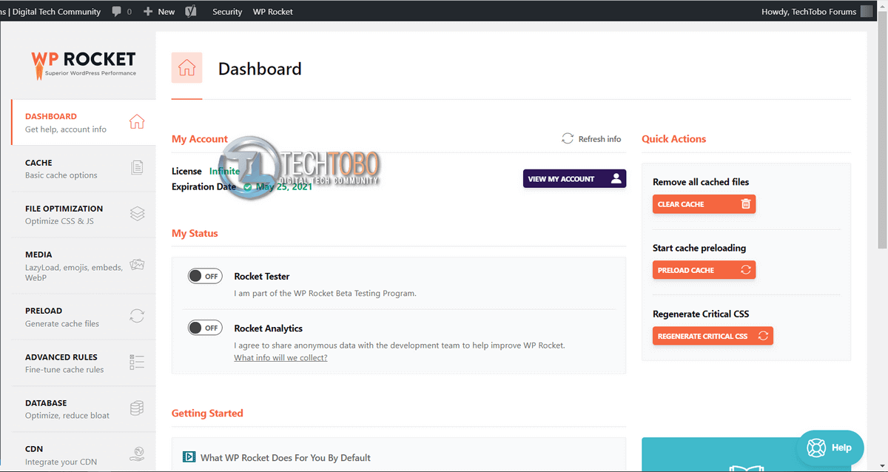Click the WP Rocket logo
Image resolution: width=888 pixels, height=472 pixels.
pyautogui.click(x=84, y=64)
